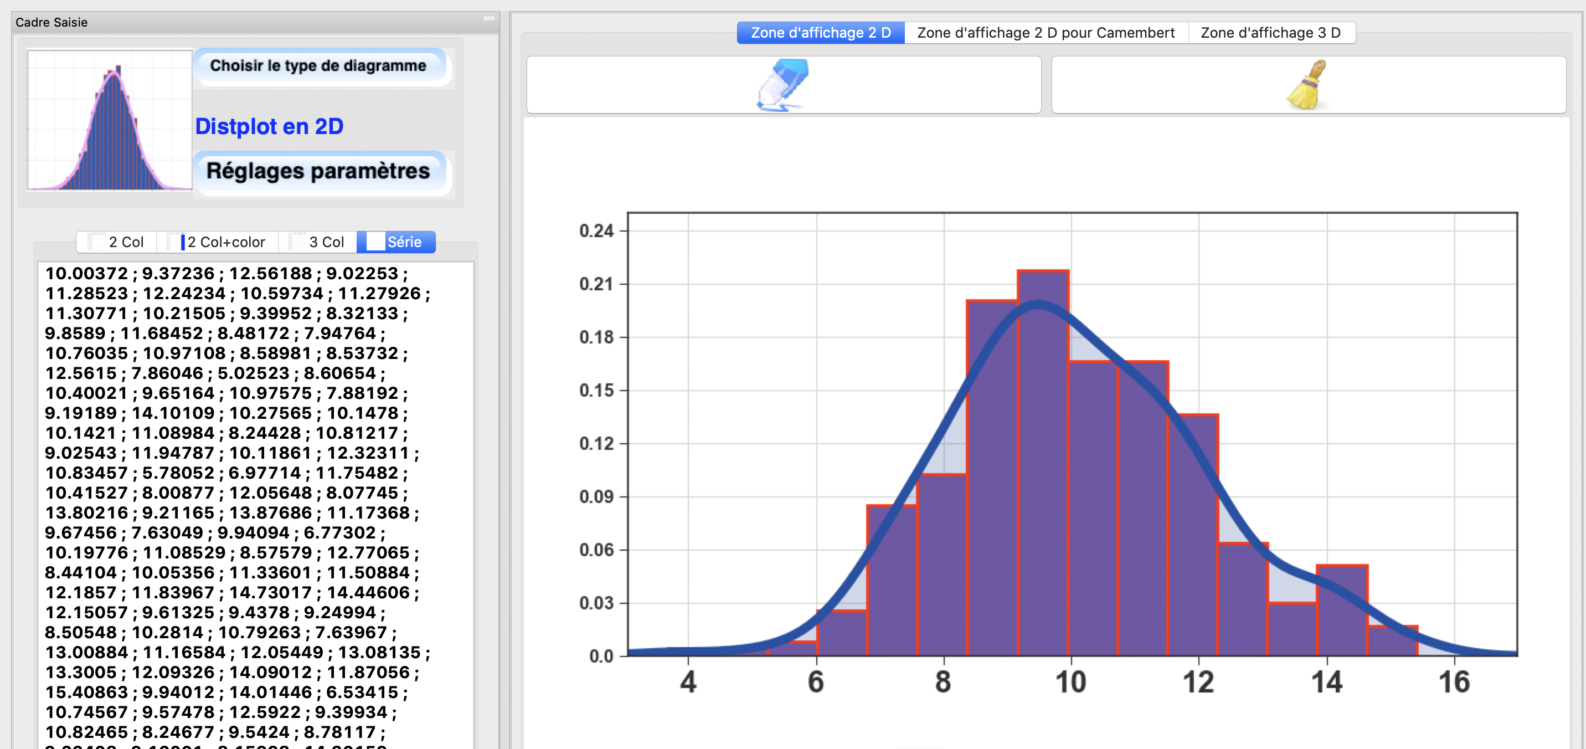Click y-axis label 0.21 on chart
The width and height of the screenshot is (1586, 749).
pyautogui.click(x=596, y=285)
